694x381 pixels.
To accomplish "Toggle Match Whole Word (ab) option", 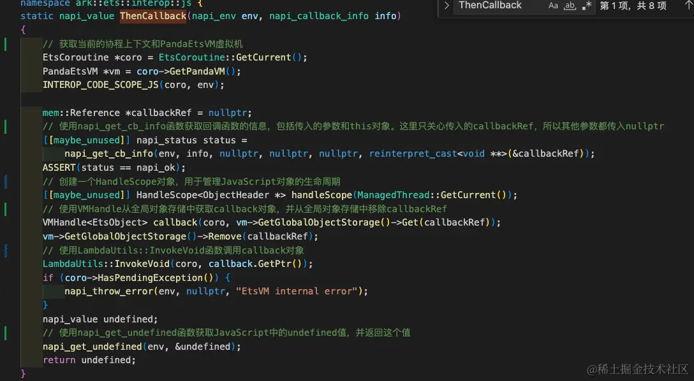I will 570,6.
